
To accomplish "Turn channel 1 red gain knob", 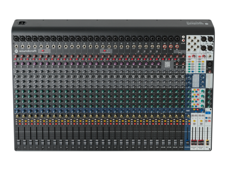I will [16, 56].
